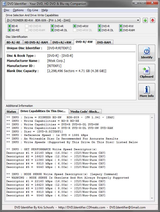The image size is (160, 212).
Task: Open the Disc menu
Action: coord(7,10)
